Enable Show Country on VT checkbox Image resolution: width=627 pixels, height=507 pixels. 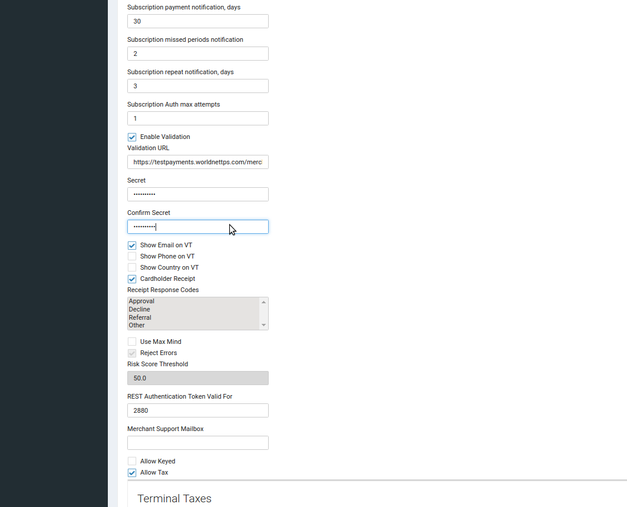click(132, 268)
